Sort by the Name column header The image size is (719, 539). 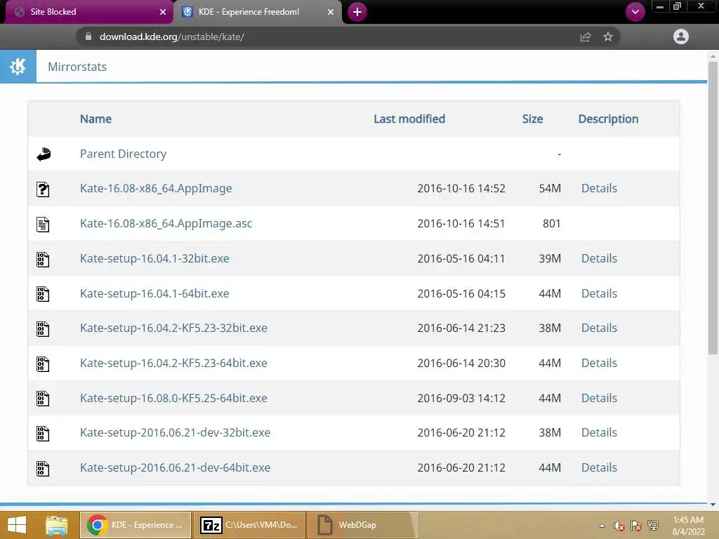[95, 119]
